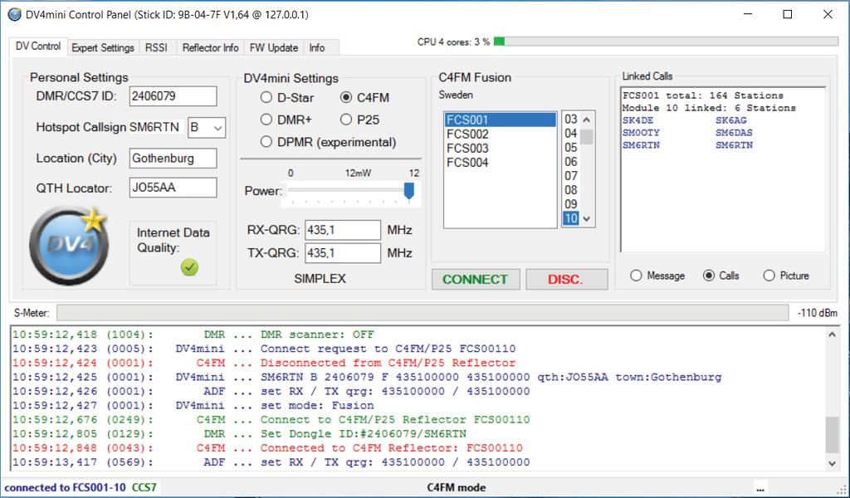Click the DMR/CCS7 ID input field

(x=173, y=96)
